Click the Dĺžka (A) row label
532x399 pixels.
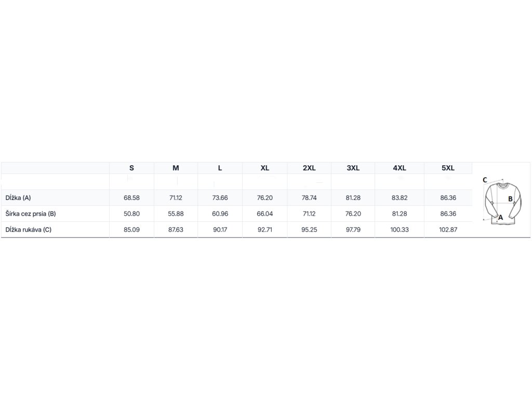[18, 198]
